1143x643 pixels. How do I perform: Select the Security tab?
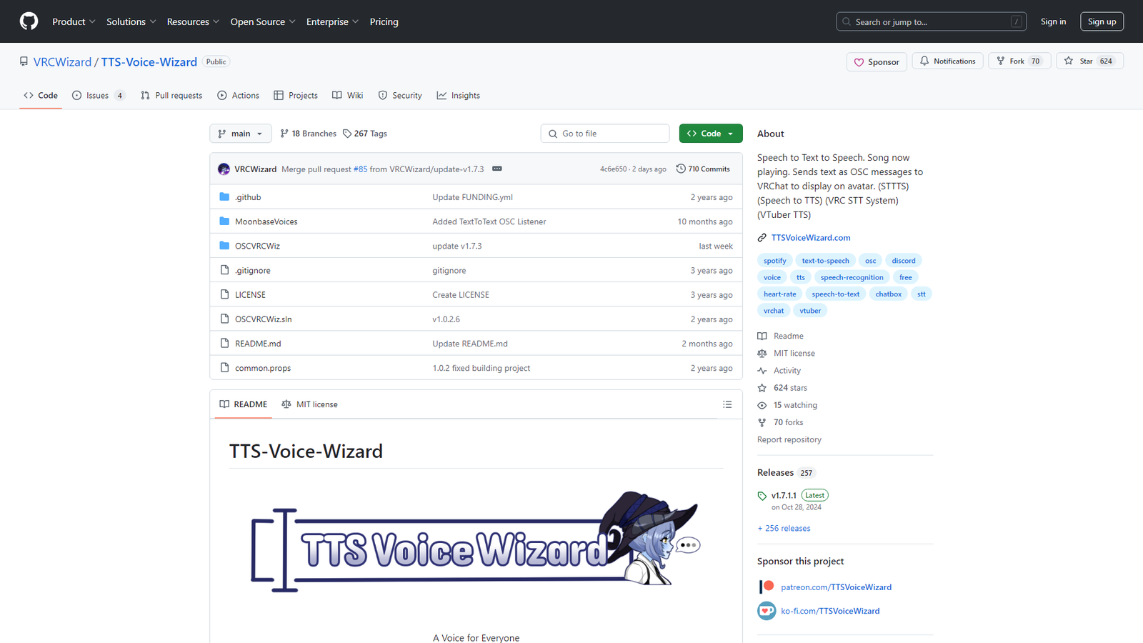coord(400,96)
